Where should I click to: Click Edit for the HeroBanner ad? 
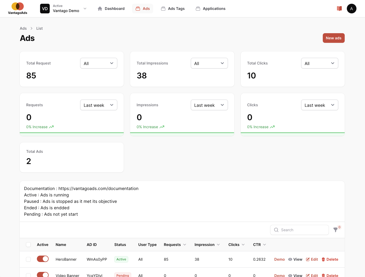click(x=312, y=259)
